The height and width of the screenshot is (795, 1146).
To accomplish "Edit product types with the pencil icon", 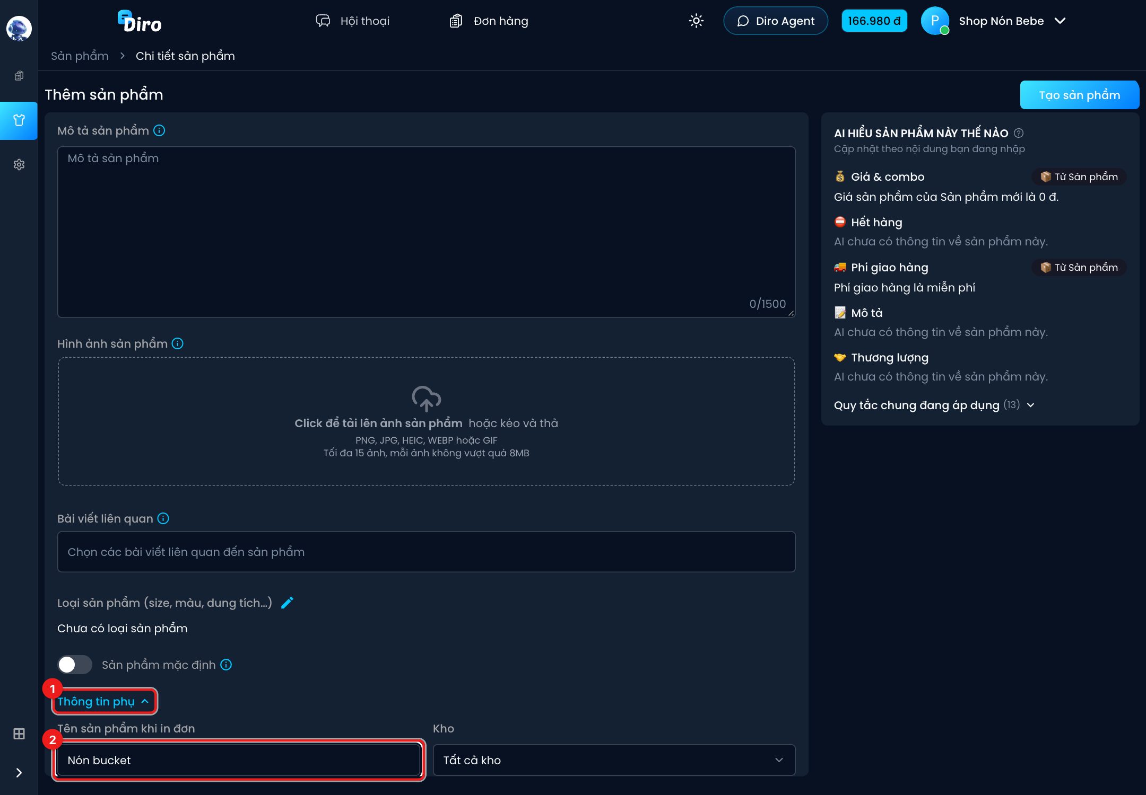I will (x=287, y=603).
